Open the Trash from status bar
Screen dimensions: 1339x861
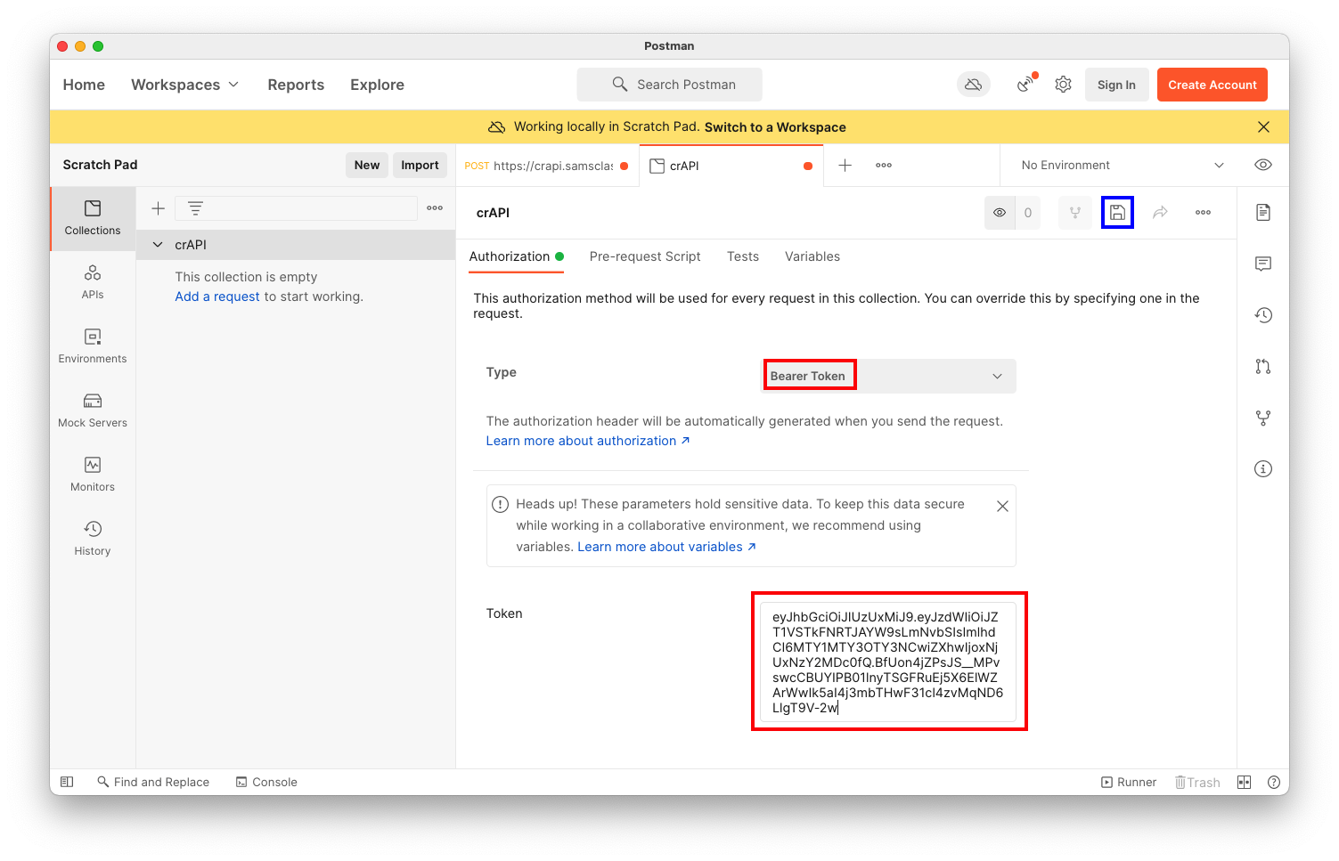[x=1197, y=782]
